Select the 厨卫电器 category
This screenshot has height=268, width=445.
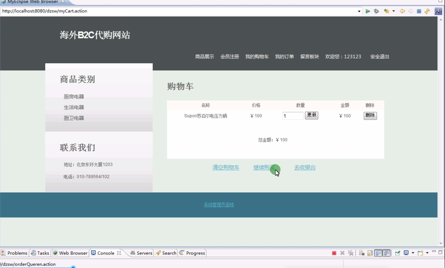pyautogui.click(x=74, y=118)
